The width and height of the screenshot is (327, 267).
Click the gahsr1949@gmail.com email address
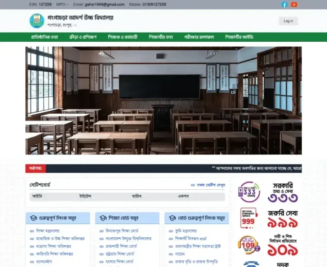104,4
